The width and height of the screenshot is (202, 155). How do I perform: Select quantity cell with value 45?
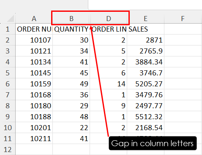point(71,73)
